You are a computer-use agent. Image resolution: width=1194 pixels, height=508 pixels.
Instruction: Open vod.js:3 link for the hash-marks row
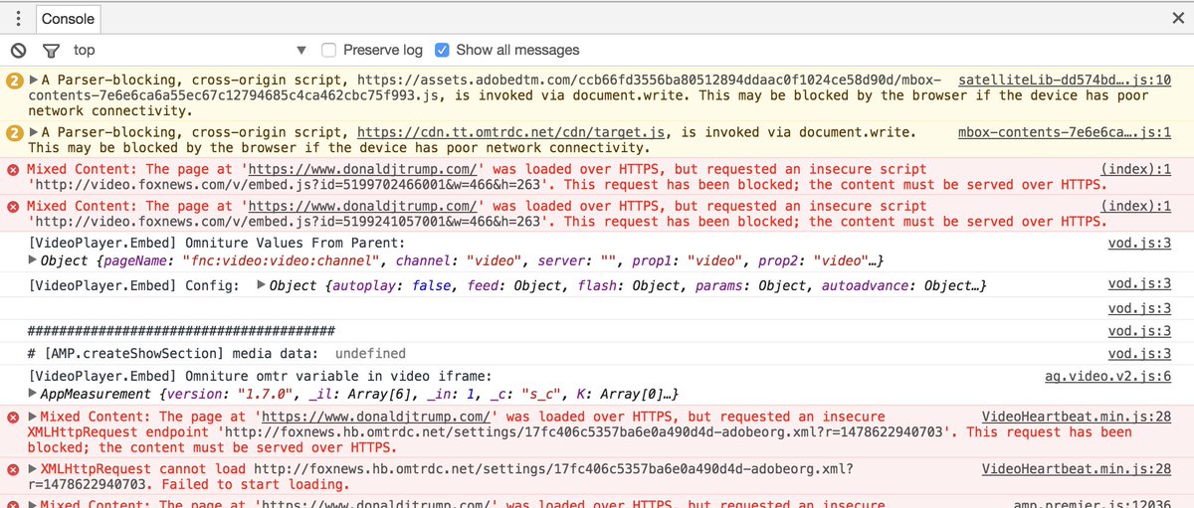click(x=1139, y=331)
